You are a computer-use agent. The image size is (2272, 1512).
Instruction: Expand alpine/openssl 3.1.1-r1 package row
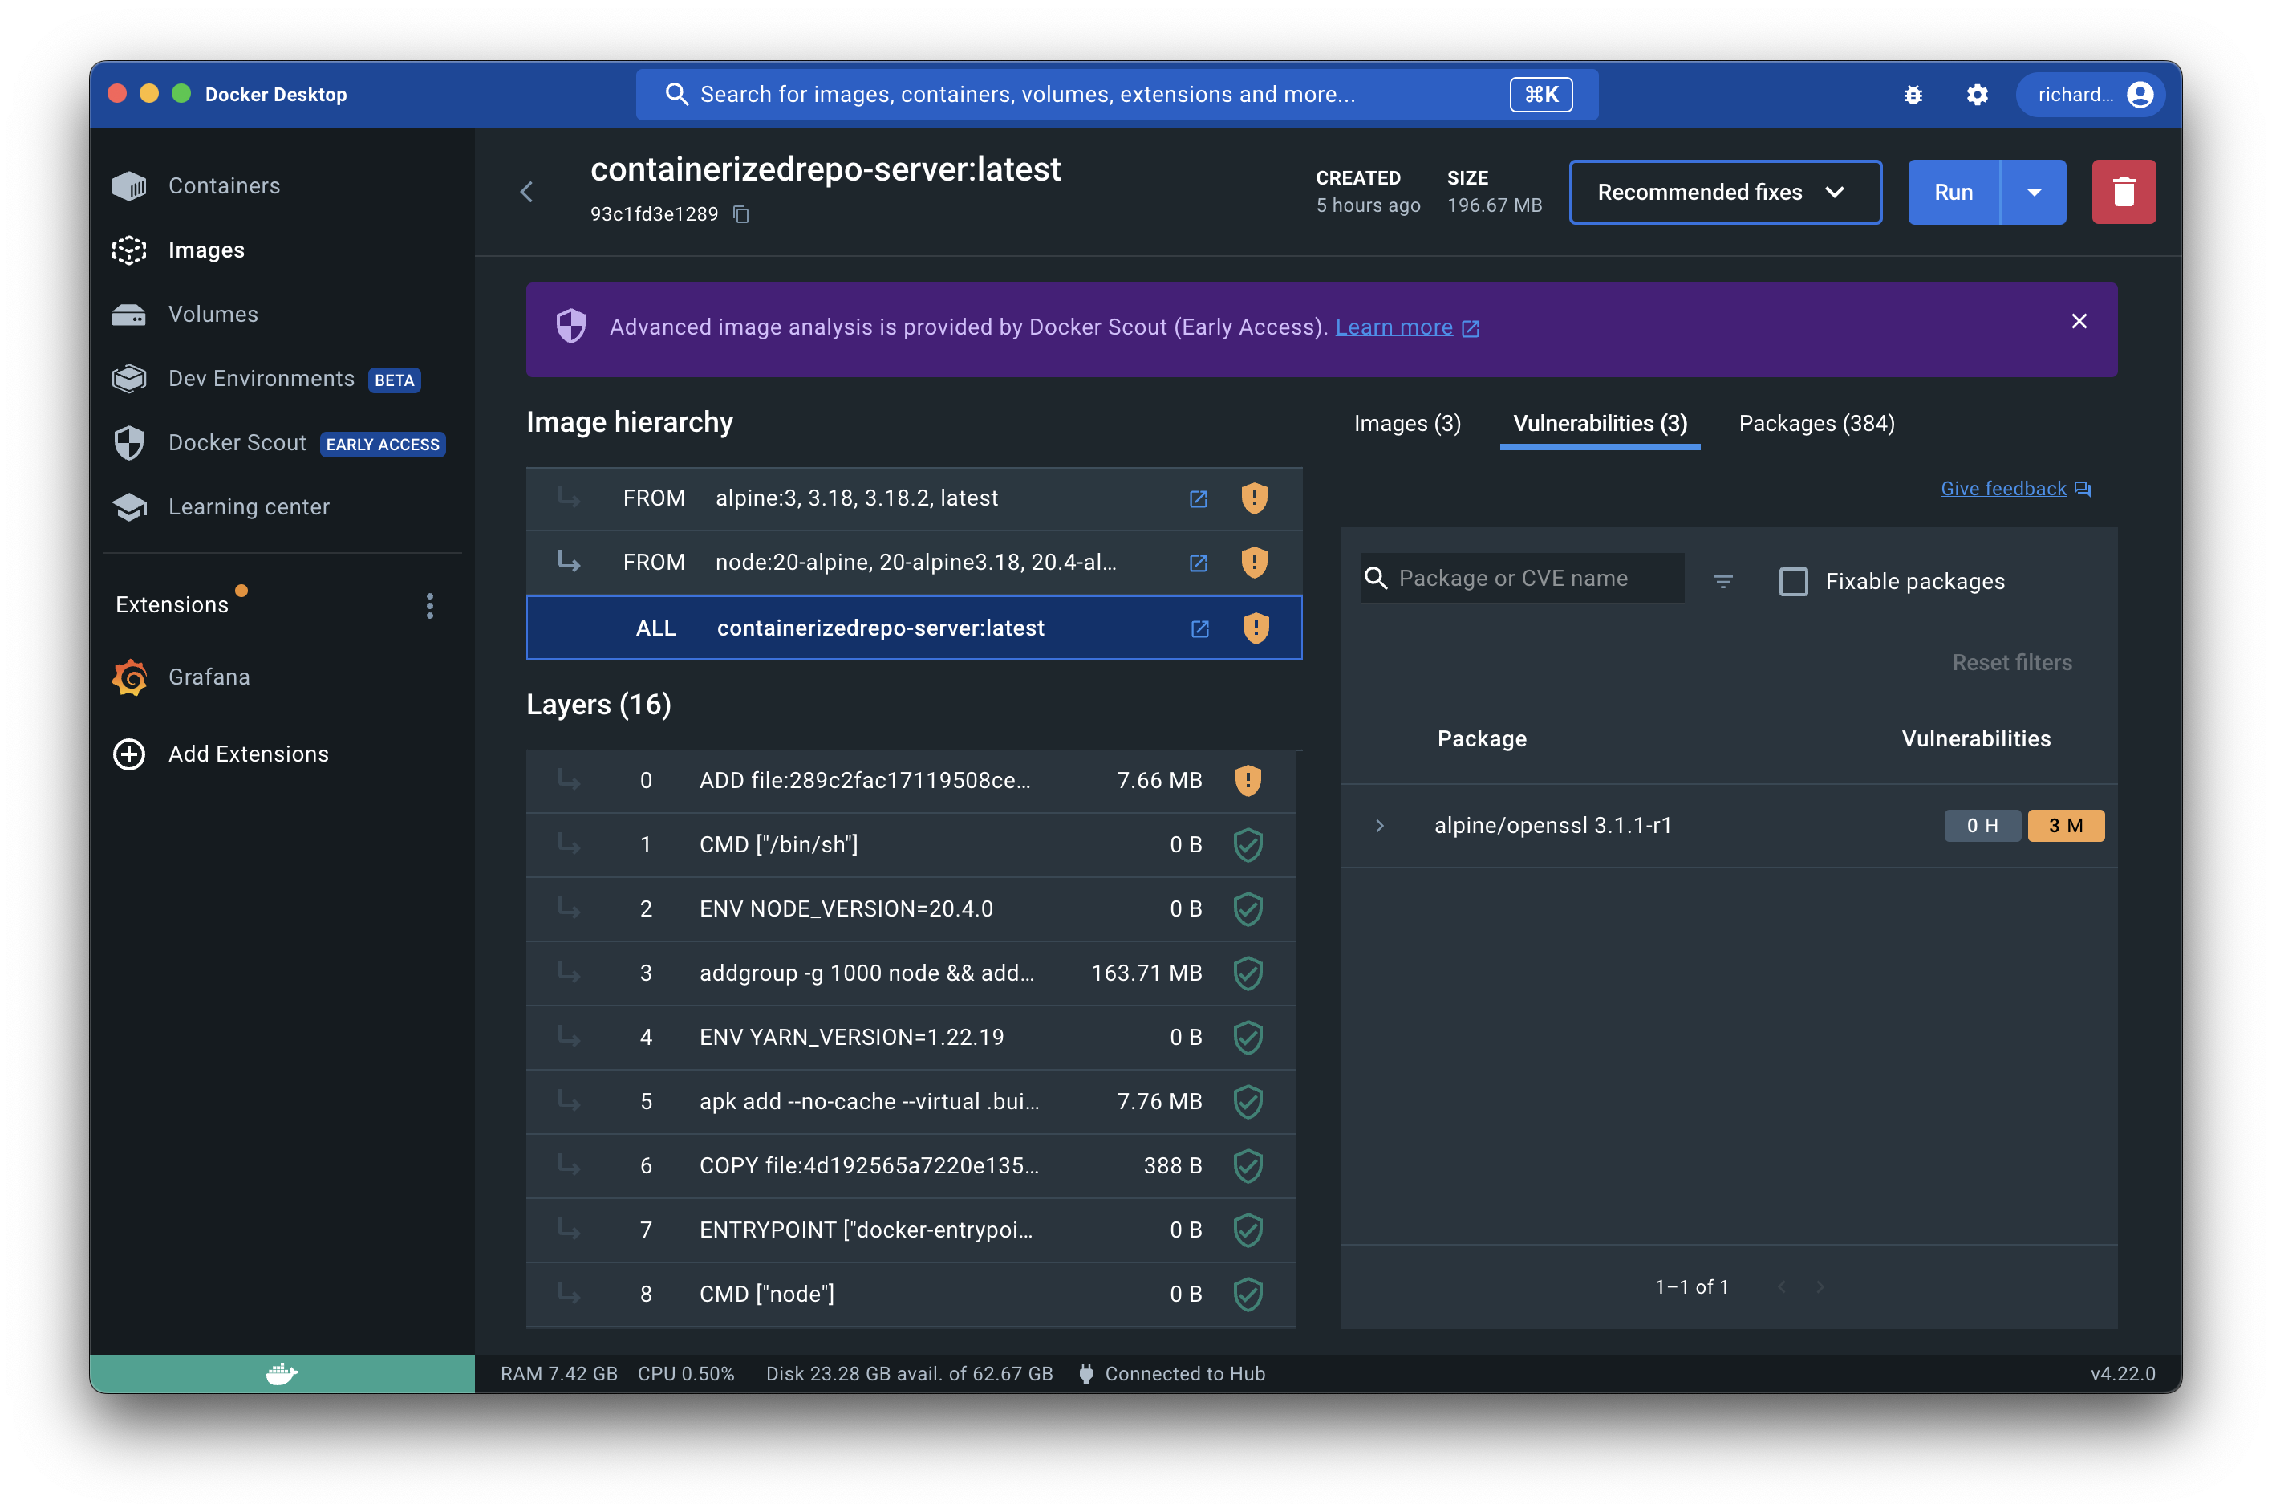pos(1379,826)
